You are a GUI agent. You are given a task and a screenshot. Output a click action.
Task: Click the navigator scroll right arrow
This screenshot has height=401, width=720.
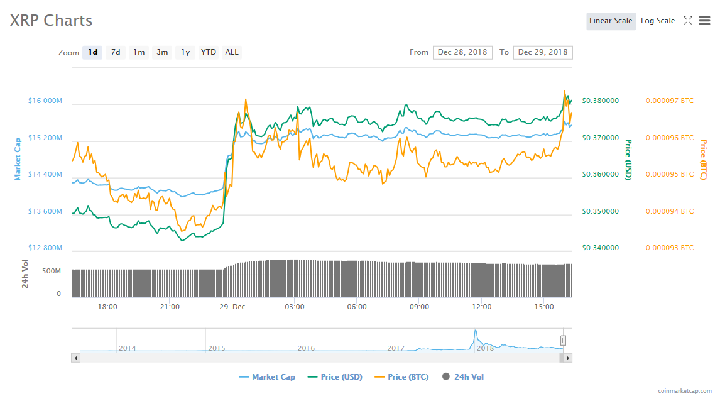[x=568, y=358]
